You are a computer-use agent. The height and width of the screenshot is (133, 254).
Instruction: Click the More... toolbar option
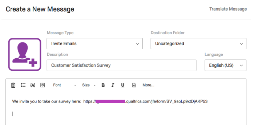[x=148, y=85]
